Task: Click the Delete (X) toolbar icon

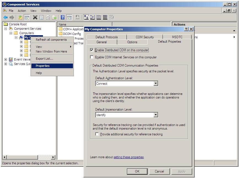Action: pos(35,17)
